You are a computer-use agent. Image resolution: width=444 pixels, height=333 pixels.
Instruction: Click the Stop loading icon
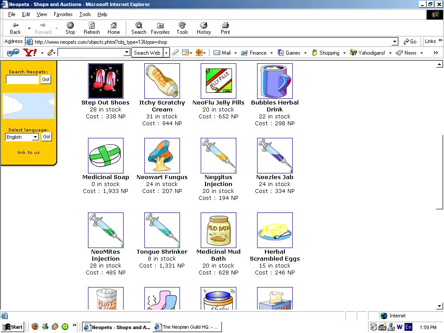click(70, 28)
